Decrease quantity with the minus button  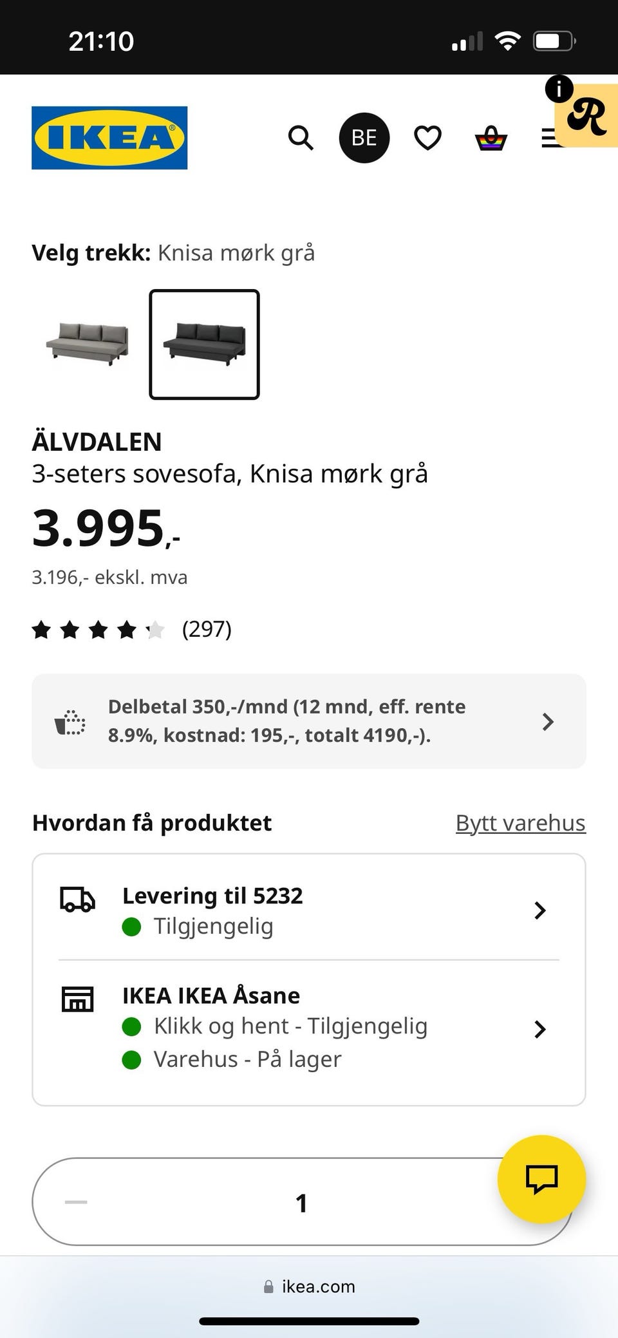(76, 1201)
